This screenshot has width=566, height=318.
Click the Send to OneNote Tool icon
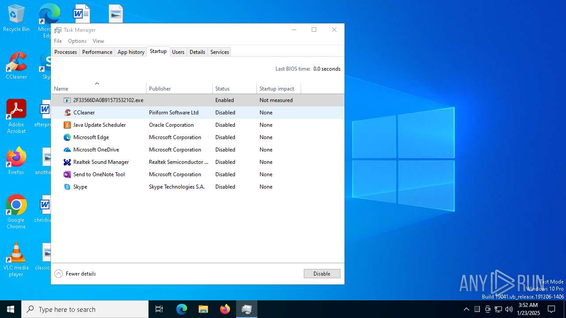point(67,174)
